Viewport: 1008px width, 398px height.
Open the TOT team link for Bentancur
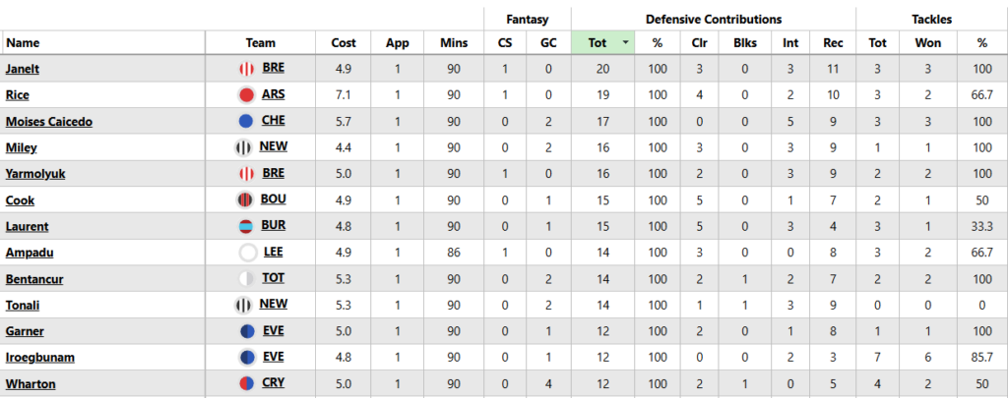(x=274, y=279)
